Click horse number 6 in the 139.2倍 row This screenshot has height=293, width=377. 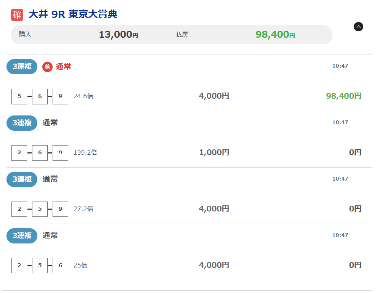(40, 153)
